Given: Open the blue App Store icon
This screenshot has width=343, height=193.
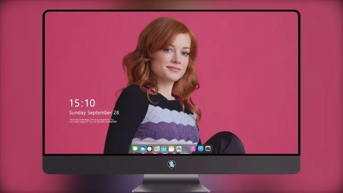Looking at the screenshot, I should [201, 149].
